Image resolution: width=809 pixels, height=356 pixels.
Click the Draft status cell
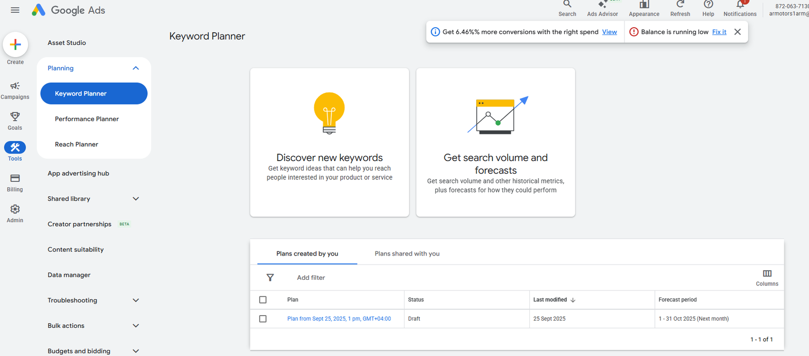(414, 319)
